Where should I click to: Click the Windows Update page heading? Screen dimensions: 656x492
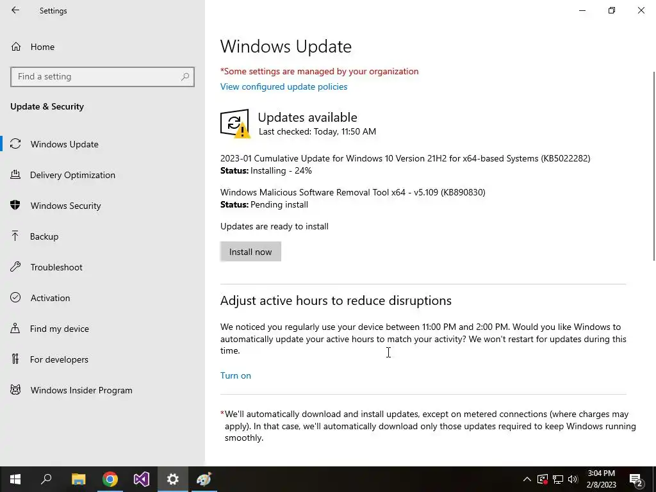pos(286,46)
